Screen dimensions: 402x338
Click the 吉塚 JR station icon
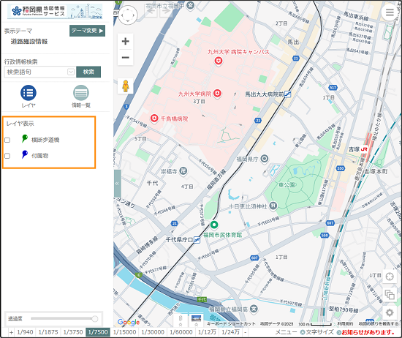click(364, 149)
